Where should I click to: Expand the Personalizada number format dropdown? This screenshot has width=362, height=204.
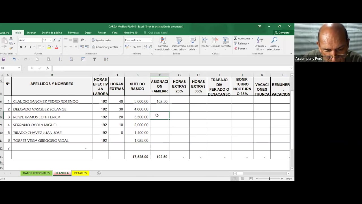[x=151, y=40]
